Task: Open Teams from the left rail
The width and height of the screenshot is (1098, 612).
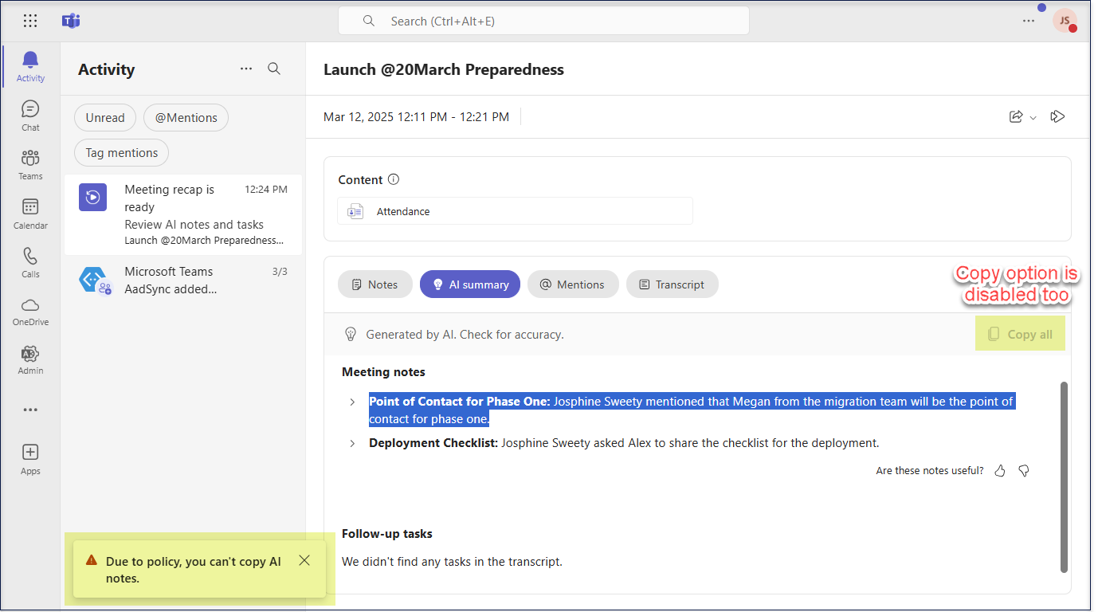Action: coord(30,163)
